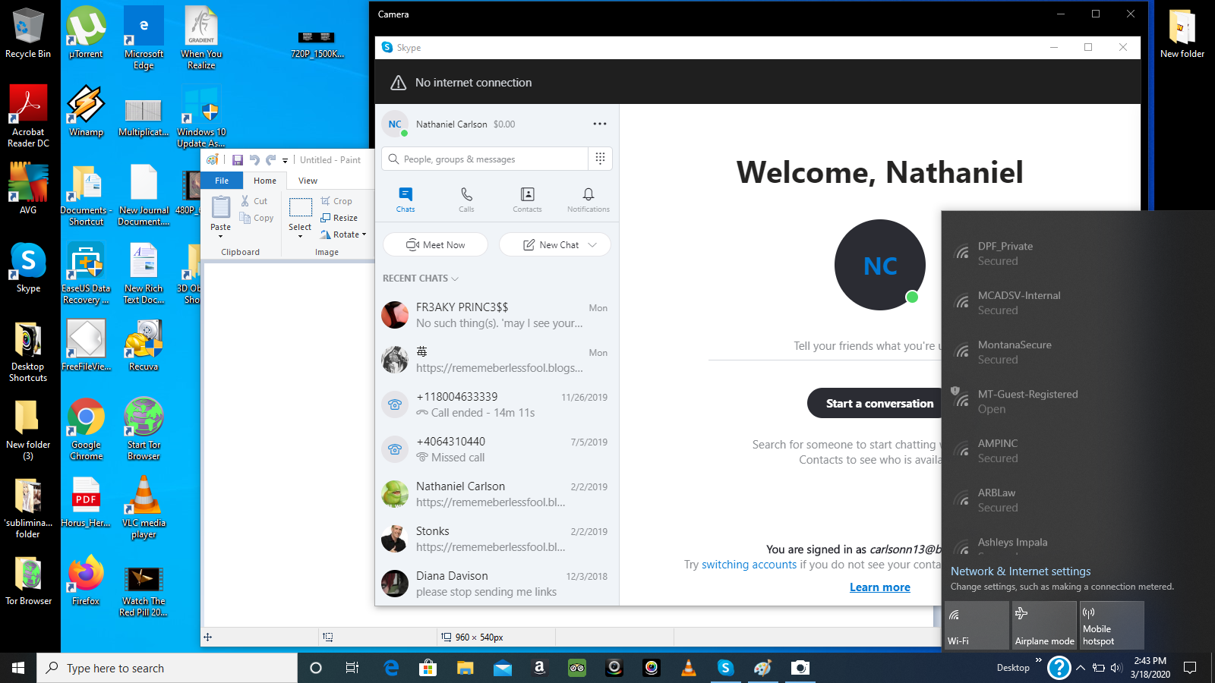The width and height of the screenshot is (1215, 683).
Task: Click the Paint Resize option
Action: coord(339,218)
